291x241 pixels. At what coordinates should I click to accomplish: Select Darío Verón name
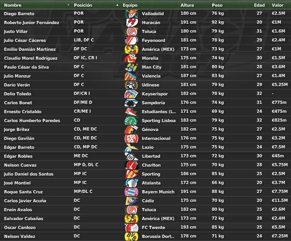(17, 85)
